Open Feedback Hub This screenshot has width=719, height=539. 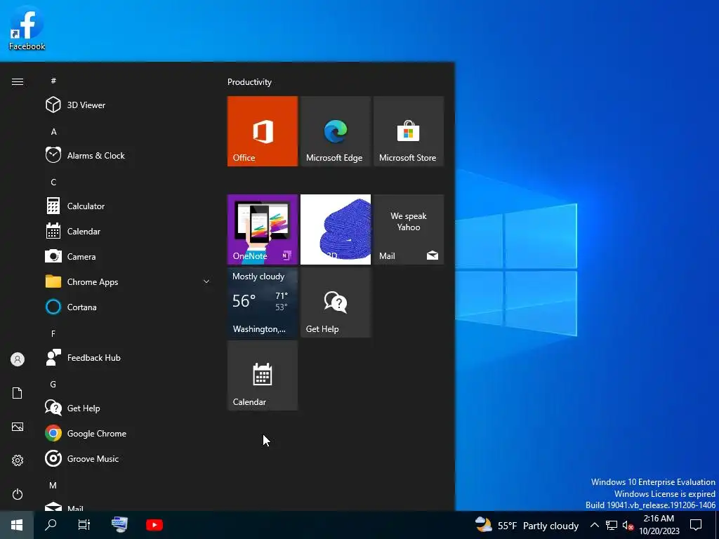[128, 357]
